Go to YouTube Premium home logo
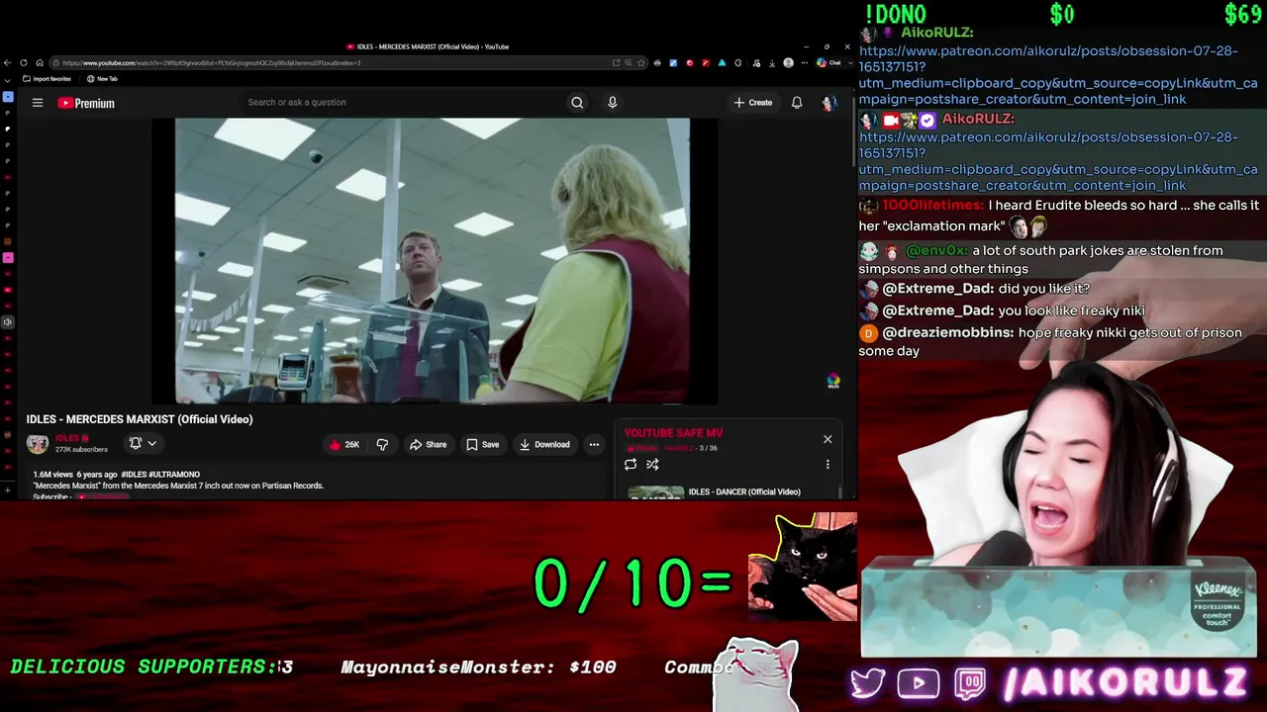The width and height of the screenshot is (1267, 712). (86, 103)
